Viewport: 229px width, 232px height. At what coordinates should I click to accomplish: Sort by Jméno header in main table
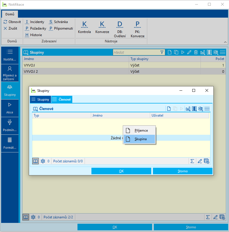[x=75, y=59]
